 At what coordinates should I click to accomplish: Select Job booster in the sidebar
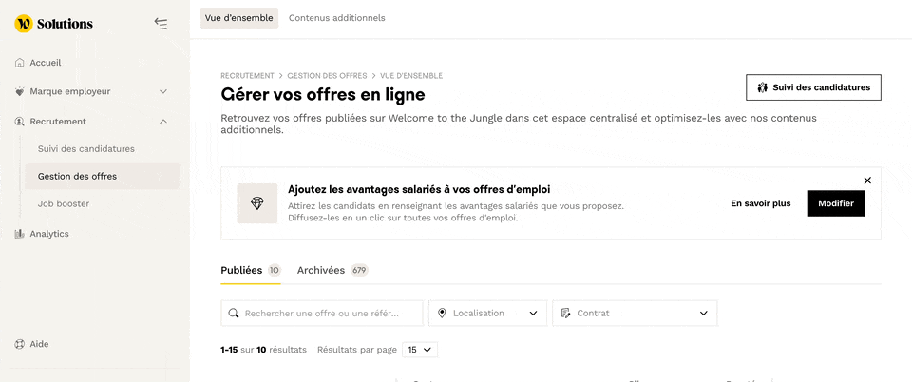tap(64, 203)
